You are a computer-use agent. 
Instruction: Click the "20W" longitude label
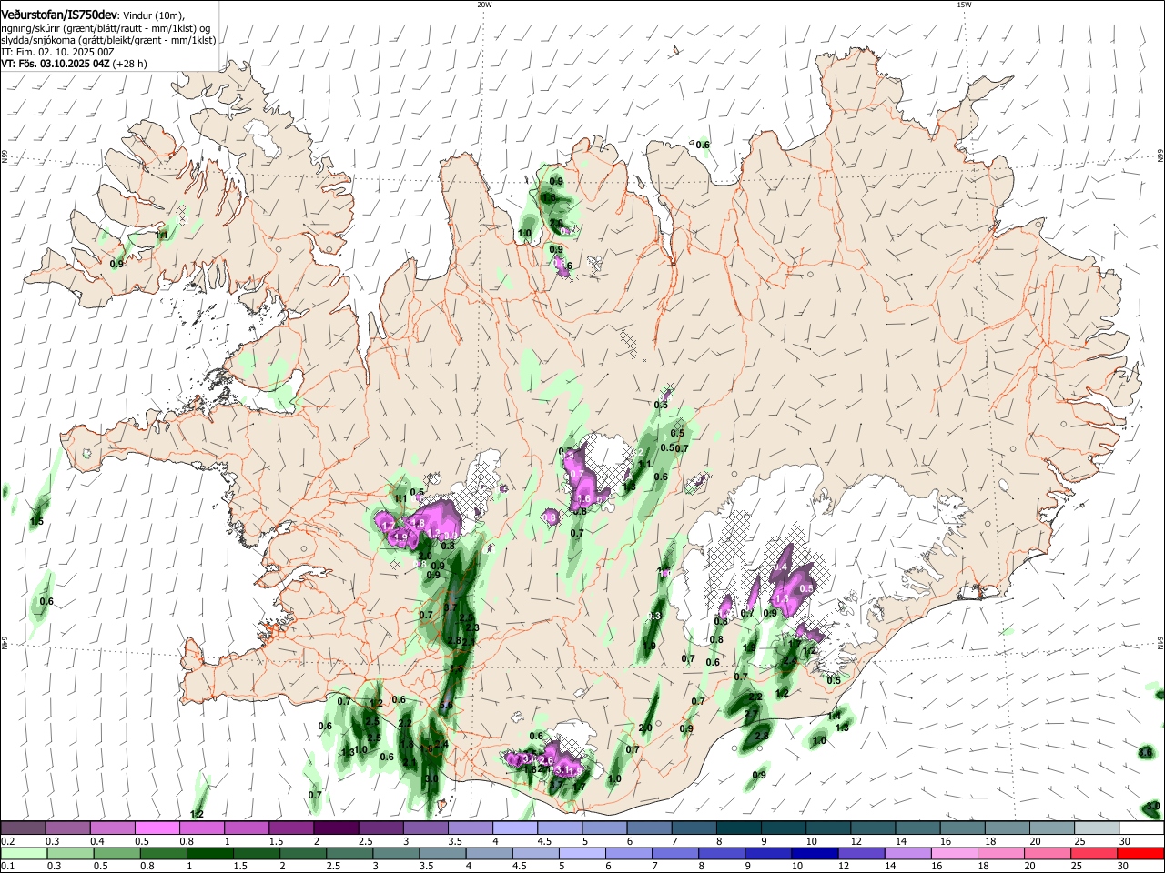tap(484, 5)
